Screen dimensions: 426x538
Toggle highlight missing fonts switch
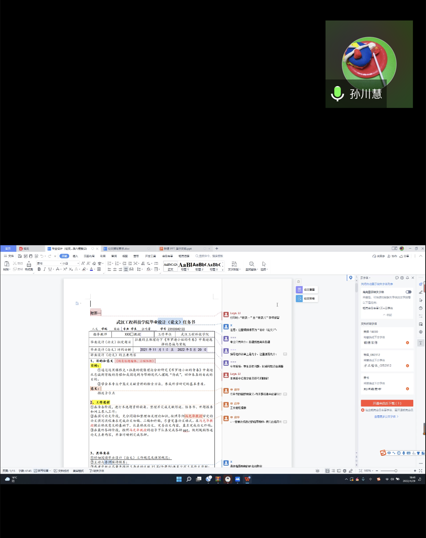click(409, 292)
